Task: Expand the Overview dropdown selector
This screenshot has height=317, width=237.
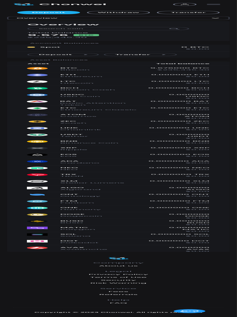Action: [x=118, y=18]
